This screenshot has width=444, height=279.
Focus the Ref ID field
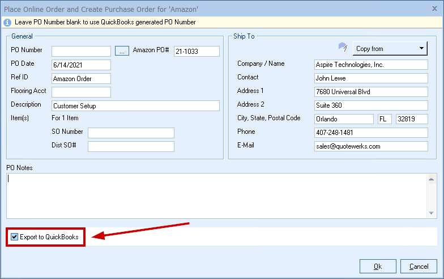pyautogui.click(x=81, y=78)
